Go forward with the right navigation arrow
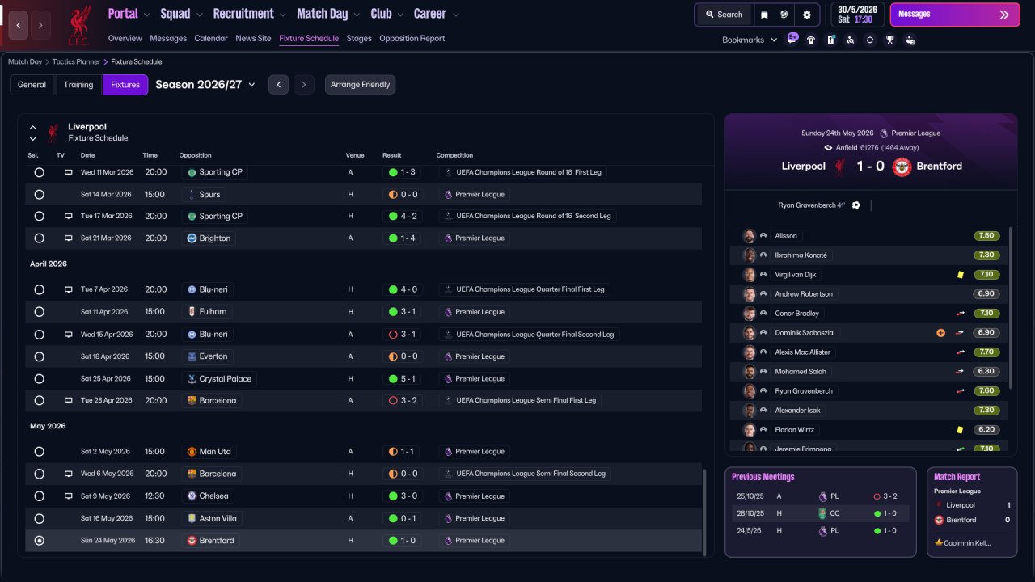1035x582 pixels. click(40, 25)
